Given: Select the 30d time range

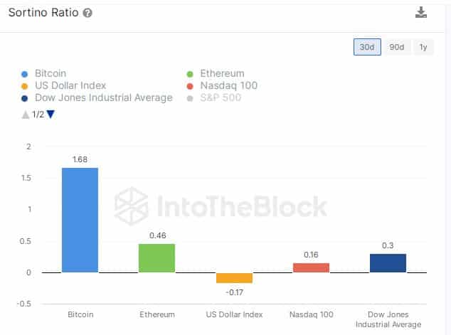Looking at the screenshot, I should pyautogui.click(x=367, y=47).
